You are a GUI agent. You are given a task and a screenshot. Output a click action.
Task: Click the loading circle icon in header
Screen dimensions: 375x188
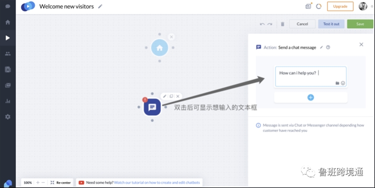tap(318, 6)
